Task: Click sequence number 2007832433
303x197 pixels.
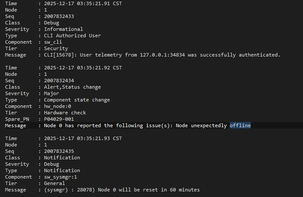Action: click(x=59, y=16)
